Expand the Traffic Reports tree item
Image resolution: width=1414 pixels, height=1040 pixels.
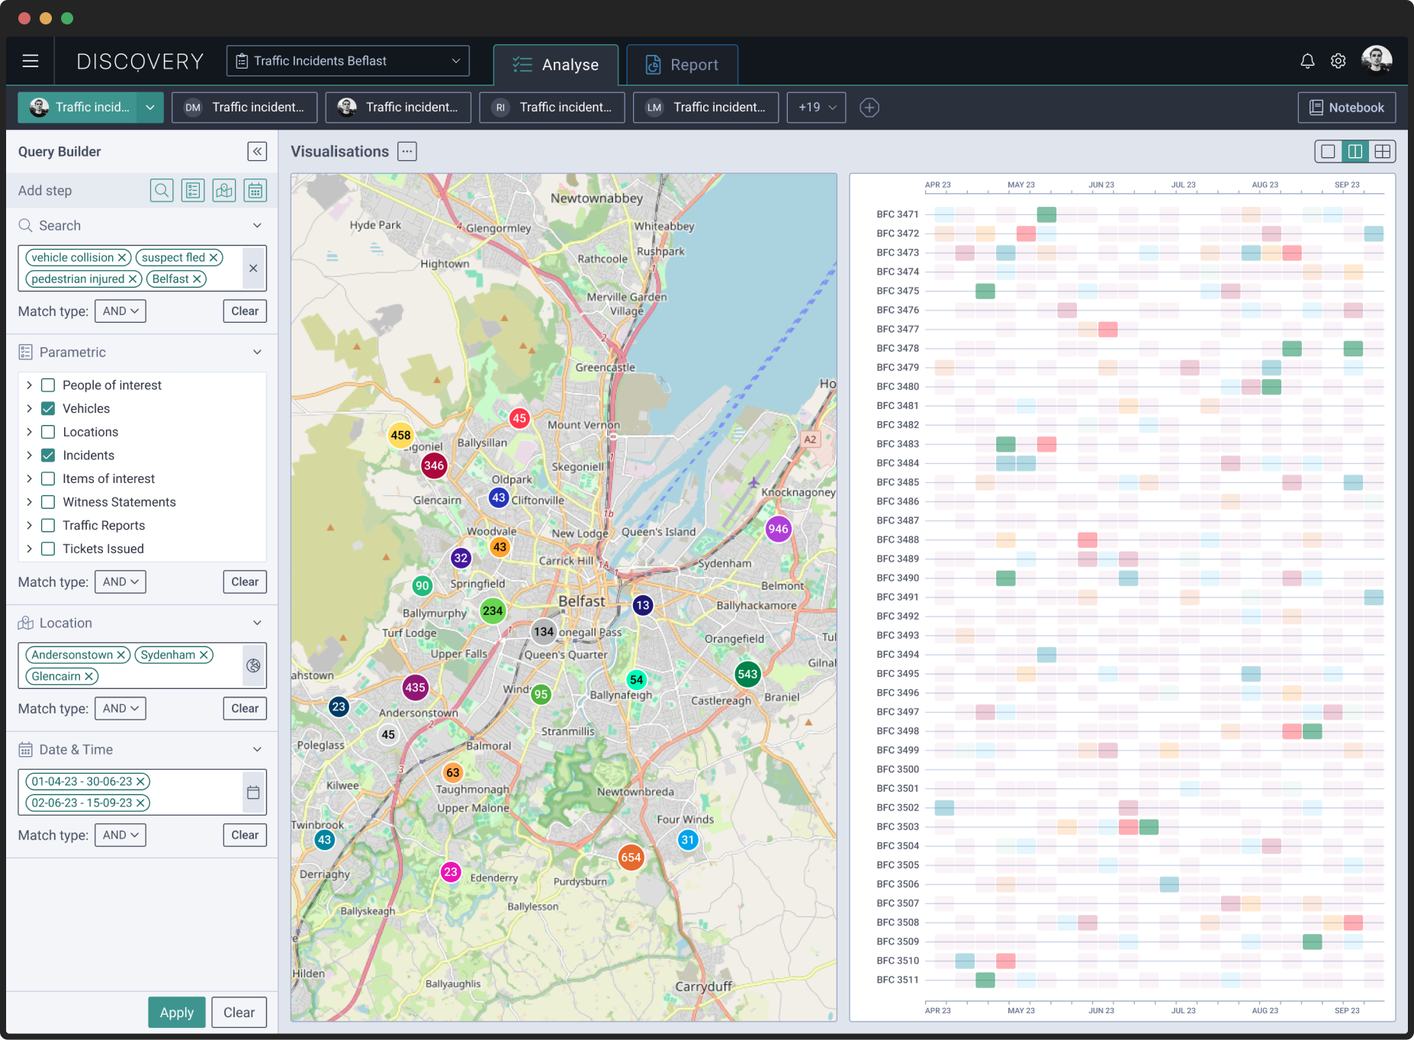(29, 526)
